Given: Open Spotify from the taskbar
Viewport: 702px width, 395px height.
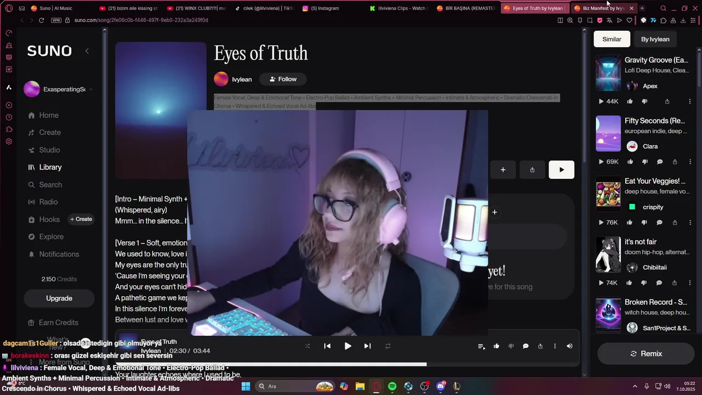Looking at the screenshot, I should pos(392,386).
